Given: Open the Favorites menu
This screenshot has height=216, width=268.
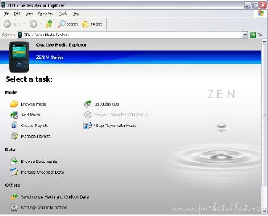Looking at the screenshot, I should click(45, 14).
